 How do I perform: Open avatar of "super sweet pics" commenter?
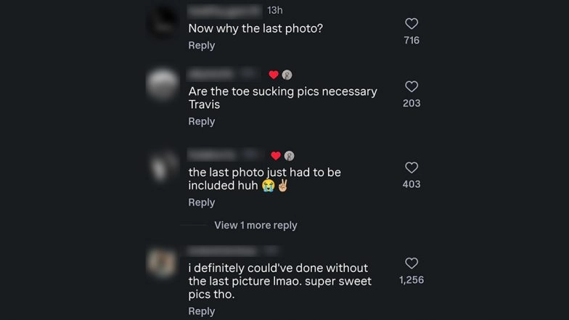[x=161, y=263]
